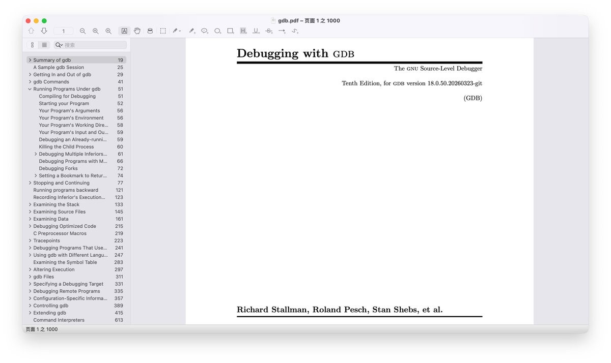Click the zoom in magnifier icon

[108, 31]
